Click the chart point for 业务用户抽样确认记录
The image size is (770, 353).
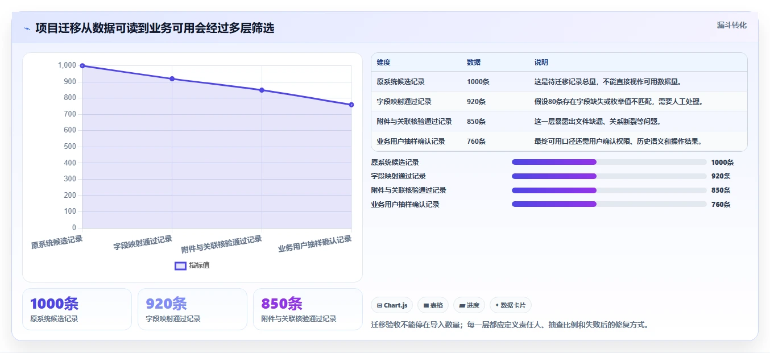pyautogui.click(x=351, y=105)
